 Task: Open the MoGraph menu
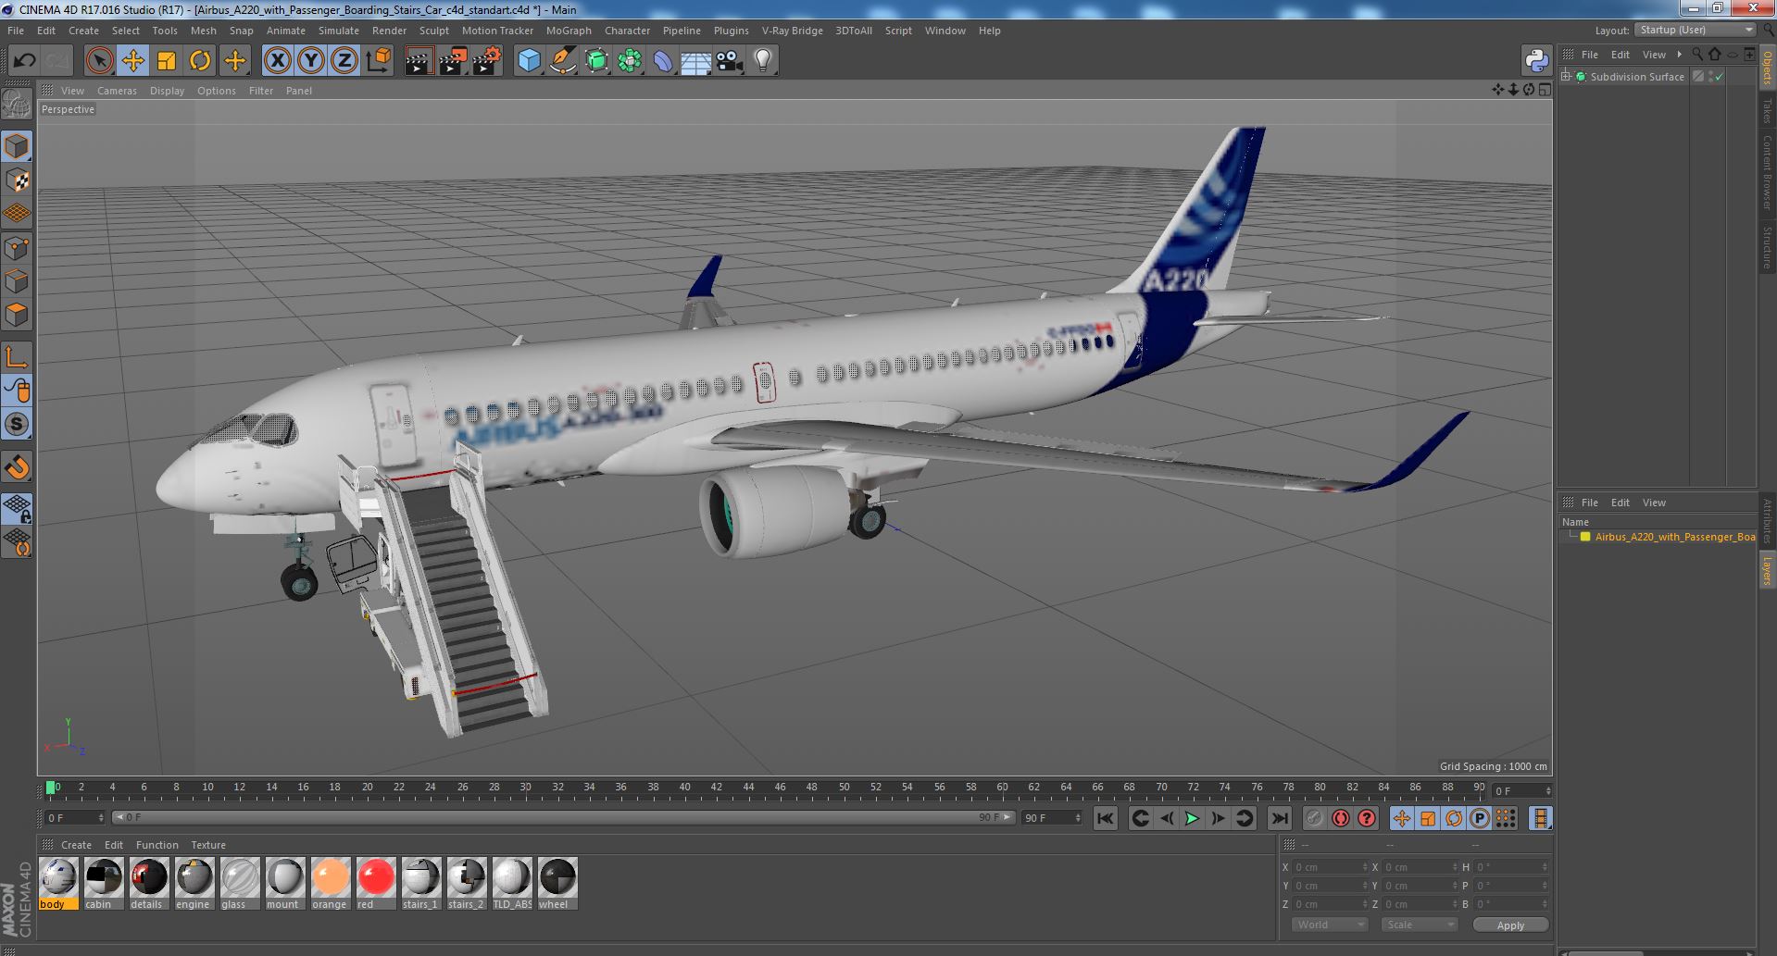point(569,31)
